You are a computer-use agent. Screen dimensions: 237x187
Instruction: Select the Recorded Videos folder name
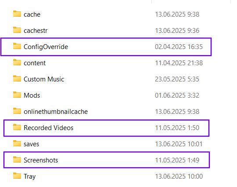(49, 128)
